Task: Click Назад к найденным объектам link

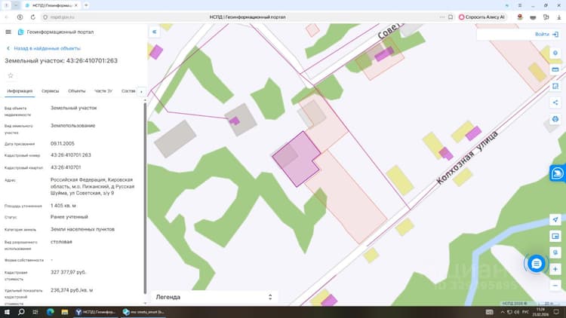Action: [x=47, y=48]
